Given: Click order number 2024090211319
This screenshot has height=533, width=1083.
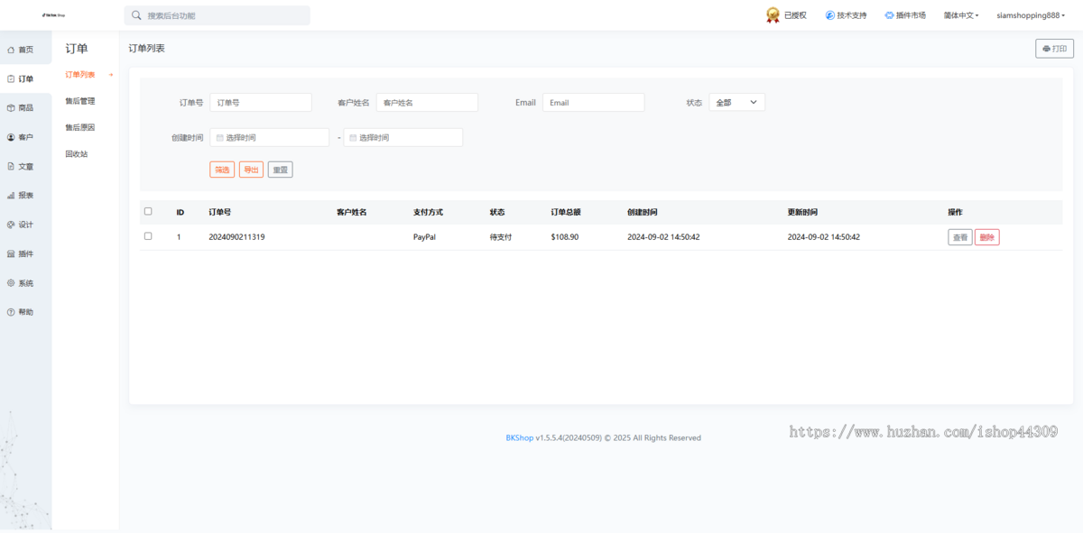Looking at the screenshot, I should (236, 237).
